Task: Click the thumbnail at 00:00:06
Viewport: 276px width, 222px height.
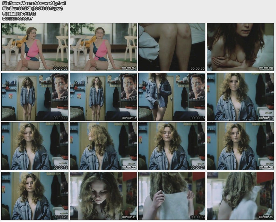Action: pyautogui.click(x=172, y=47)
